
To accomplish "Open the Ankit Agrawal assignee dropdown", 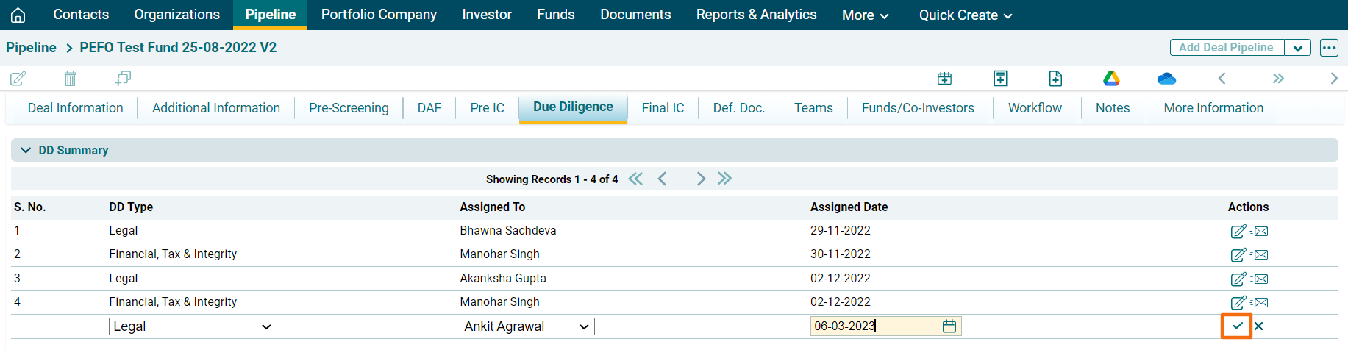I will coord(527,326).
